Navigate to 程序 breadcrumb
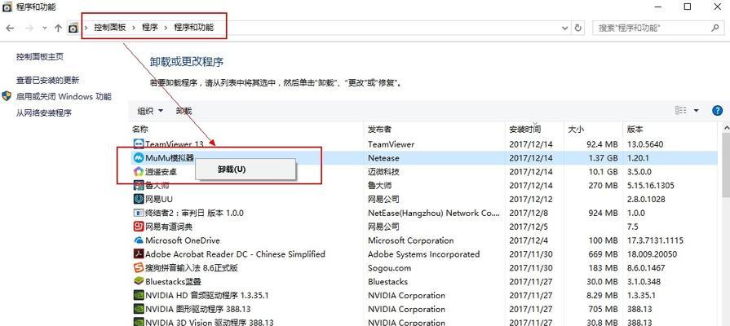 click(150, 28)
